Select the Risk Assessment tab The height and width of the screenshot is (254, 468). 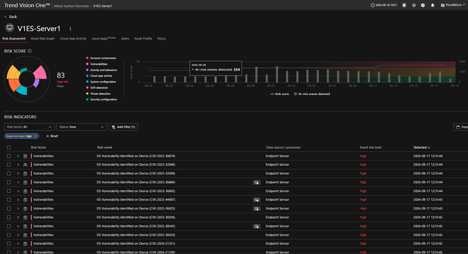(x=14, y=38)
